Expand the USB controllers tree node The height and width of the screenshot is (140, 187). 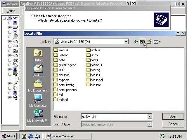10,97
